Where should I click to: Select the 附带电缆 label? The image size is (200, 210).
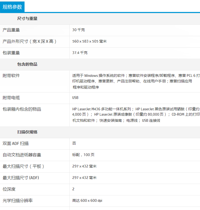(x=11, y=98)
